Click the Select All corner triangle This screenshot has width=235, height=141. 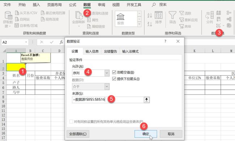[x=4, y=51]
